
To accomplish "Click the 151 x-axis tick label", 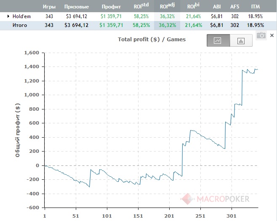I will pos(138,216).
